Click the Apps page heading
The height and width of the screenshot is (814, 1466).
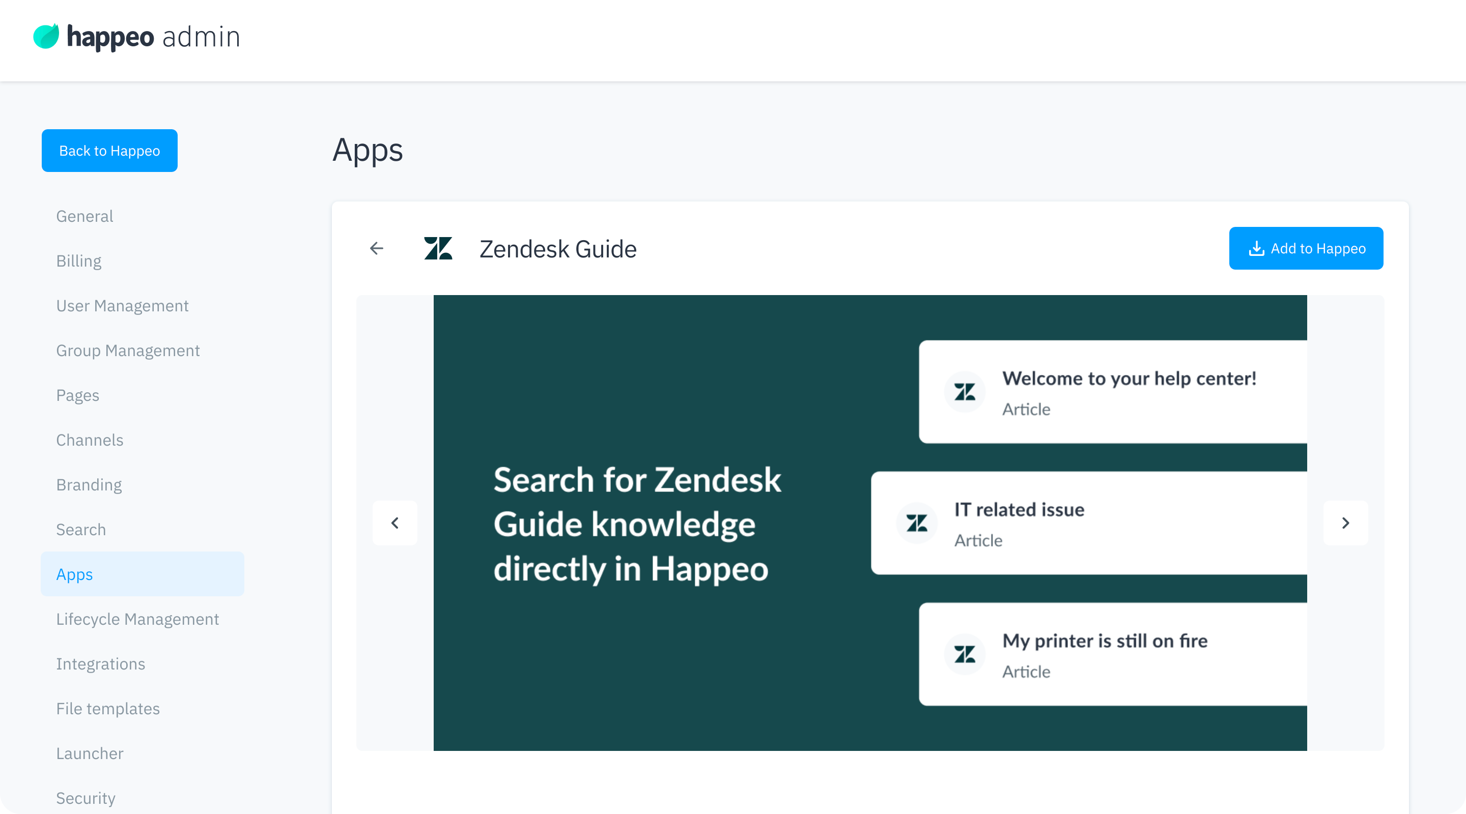pyautogui.click(x=368, y=150)
